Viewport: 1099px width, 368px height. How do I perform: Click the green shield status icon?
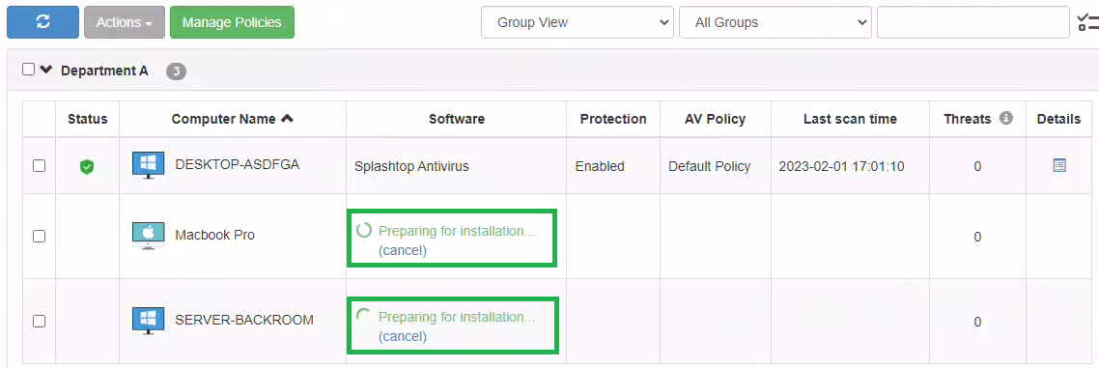[87, 167]
